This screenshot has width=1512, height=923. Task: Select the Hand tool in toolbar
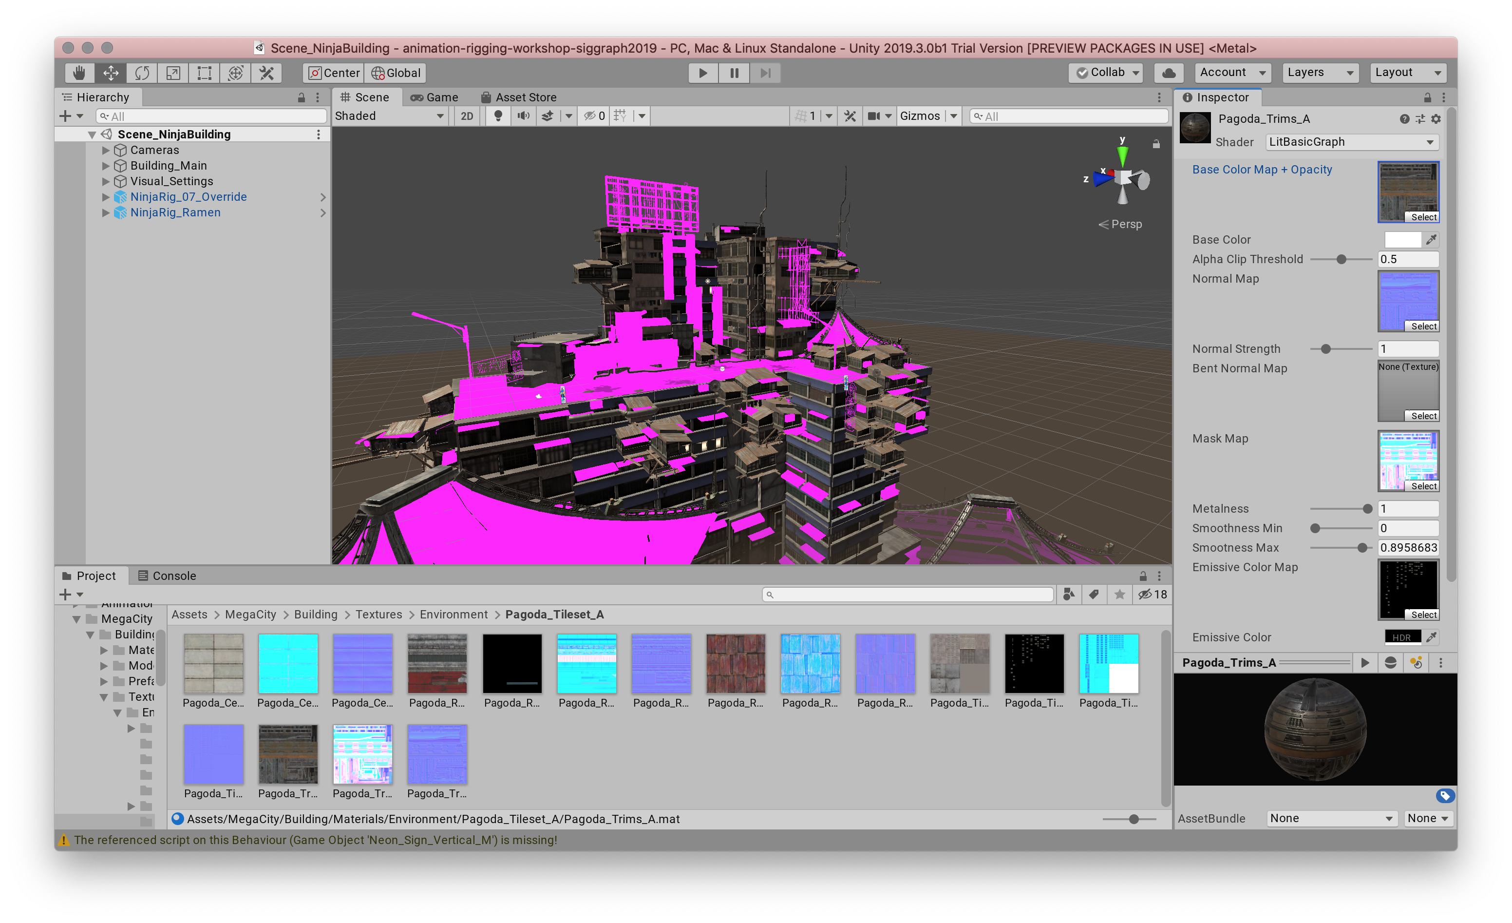pos(79,73)
